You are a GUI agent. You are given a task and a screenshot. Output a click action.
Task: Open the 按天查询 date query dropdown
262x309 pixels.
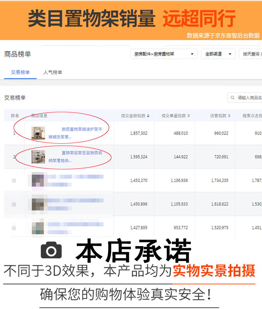[x=251, y=54]
